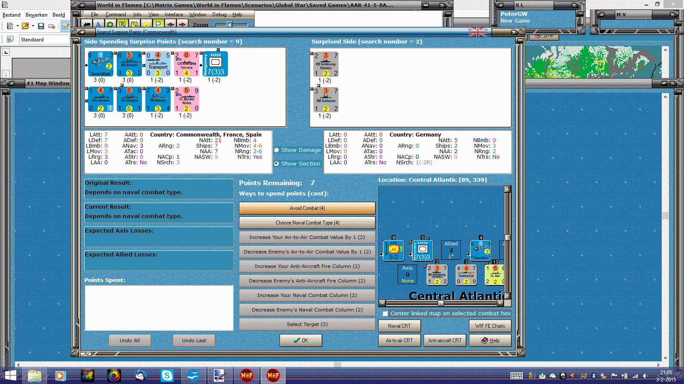This screenshot has width=684, height=384.
Task: Open Skype from the taskbar
Action: [x=167, y=375]
